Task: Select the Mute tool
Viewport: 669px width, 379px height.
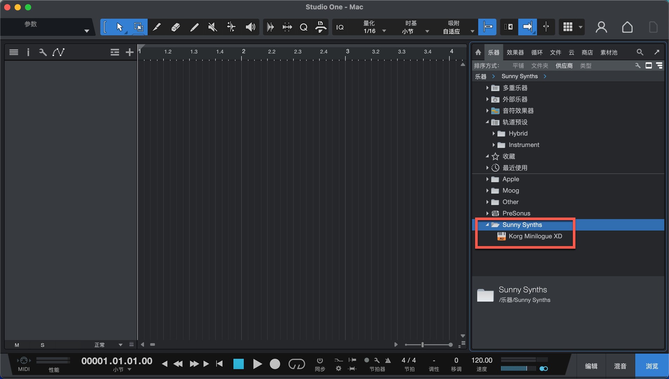Action: point(213,27)
